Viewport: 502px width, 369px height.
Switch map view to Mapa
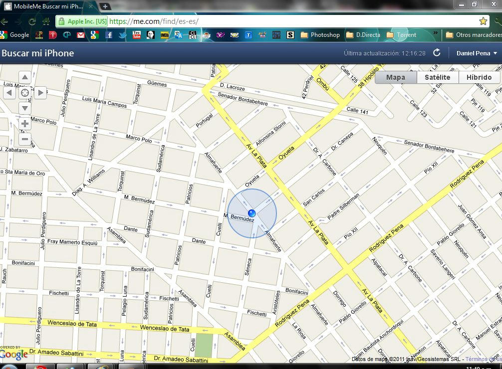tap(396, 77)
